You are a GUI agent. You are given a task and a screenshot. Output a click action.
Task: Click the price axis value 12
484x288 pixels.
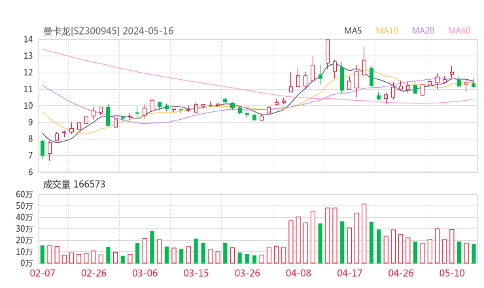(28, 73)
